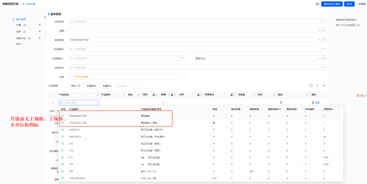Click edit pencil in 单价 column header

tap(154, 95)
